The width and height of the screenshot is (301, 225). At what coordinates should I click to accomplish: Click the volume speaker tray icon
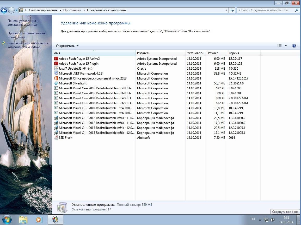(x=272, y=220)
